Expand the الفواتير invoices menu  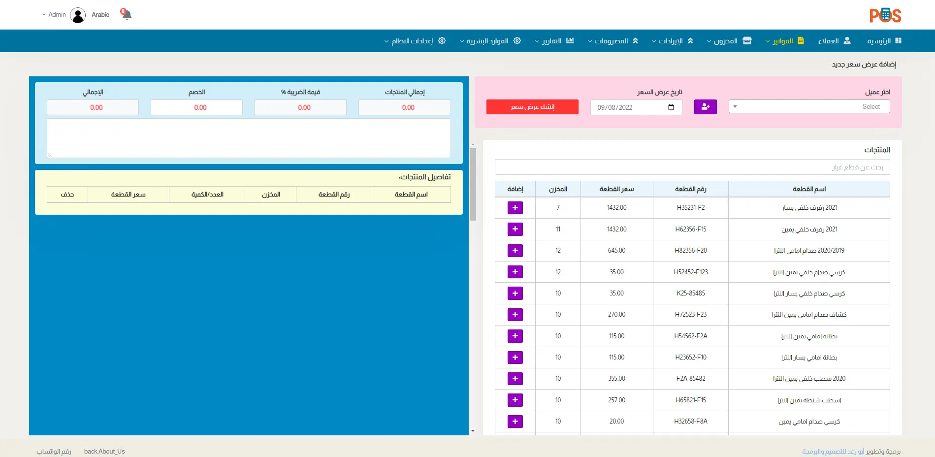(x=785, y=41)
